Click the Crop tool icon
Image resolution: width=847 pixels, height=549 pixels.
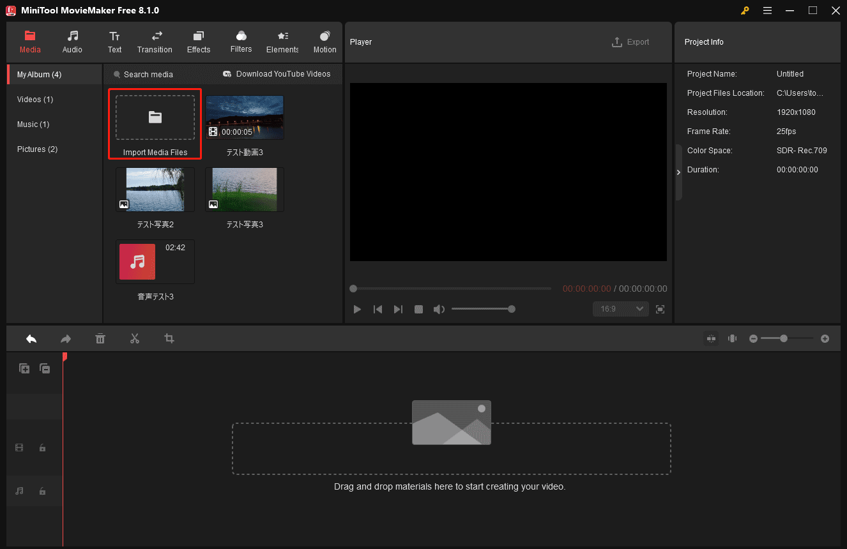(169, 338)
